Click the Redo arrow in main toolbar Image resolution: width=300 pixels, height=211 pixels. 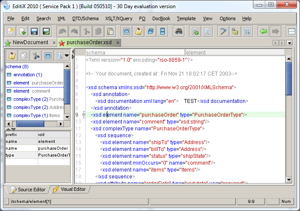point(74,31)
